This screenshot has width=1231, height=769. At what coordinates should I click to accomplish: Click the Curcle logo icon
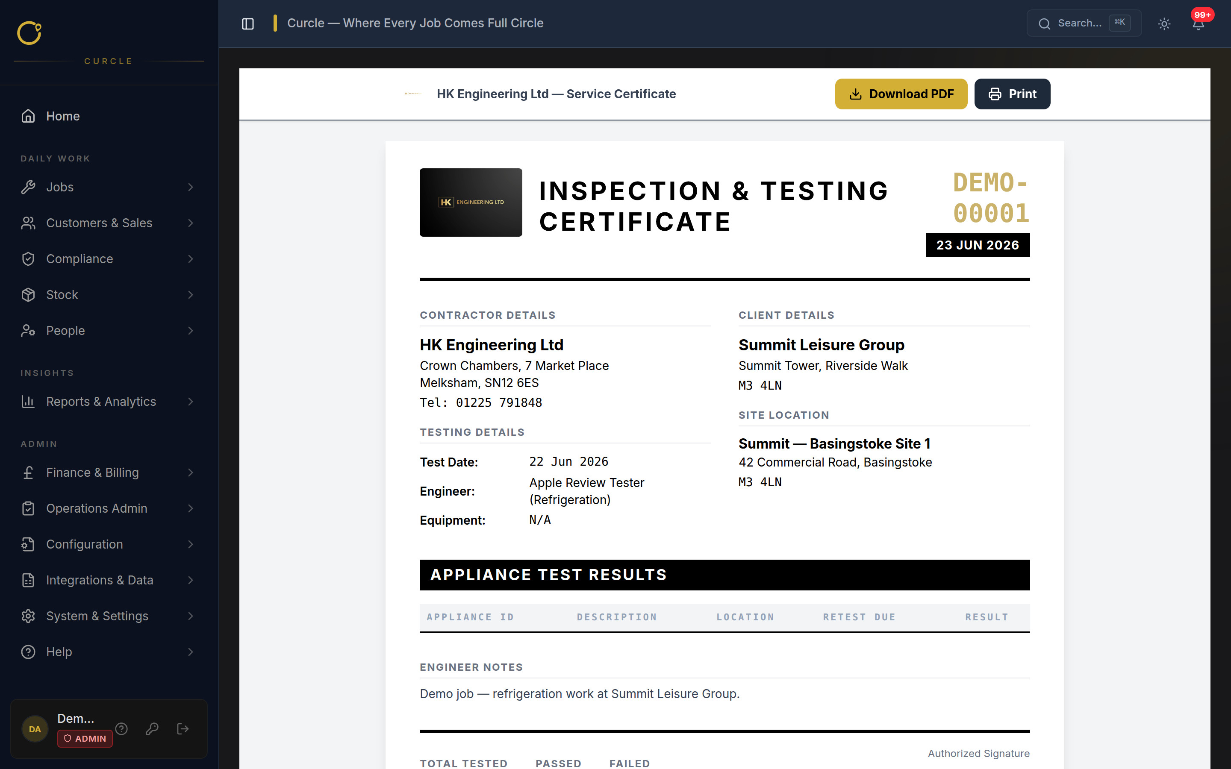pyautogui.click(x=29, y=33)
